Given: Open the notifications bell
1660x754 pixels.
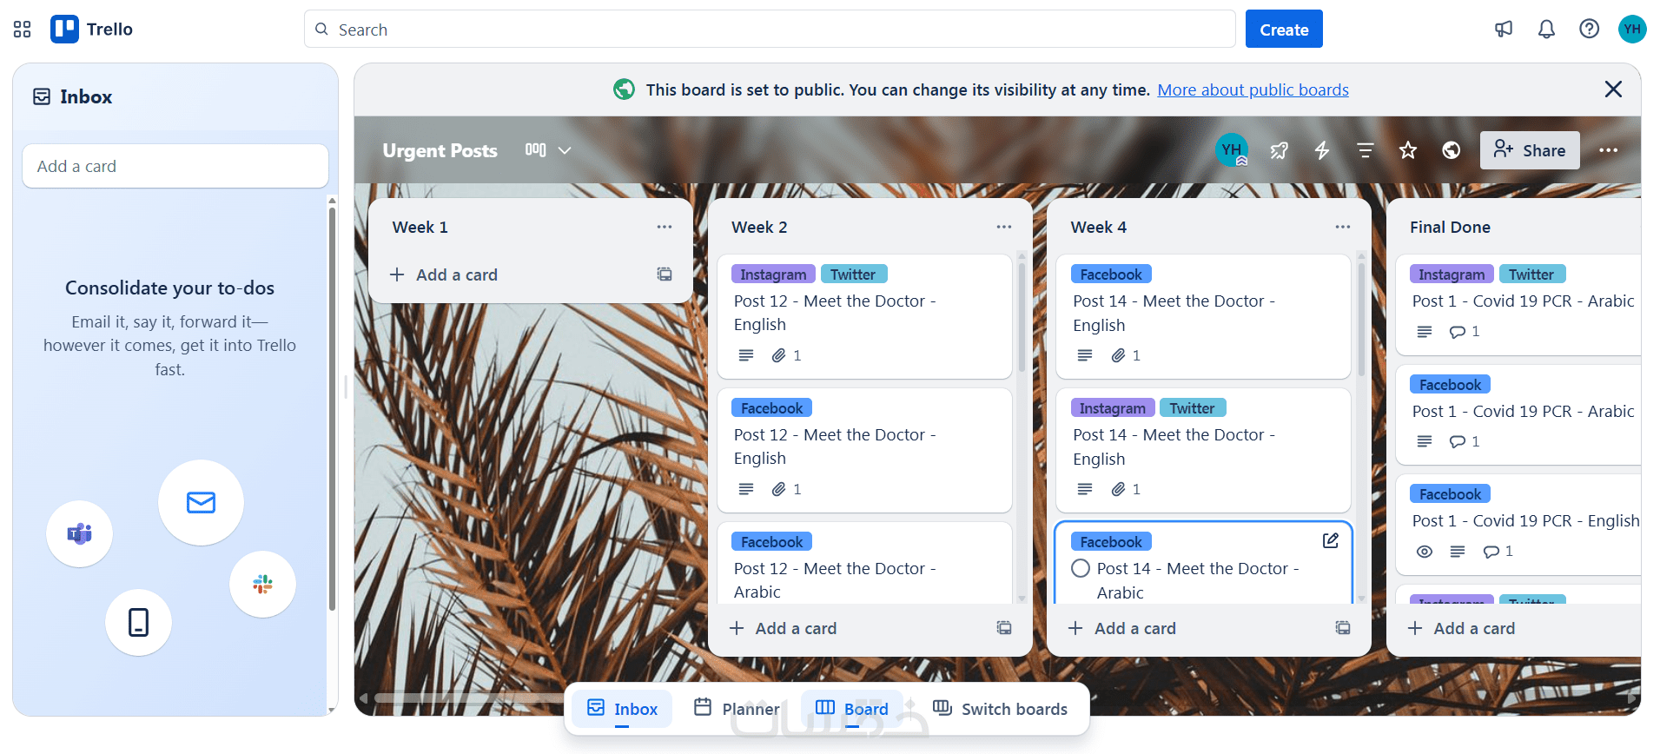Looking at the screenshot, I should click(1546, 30).
